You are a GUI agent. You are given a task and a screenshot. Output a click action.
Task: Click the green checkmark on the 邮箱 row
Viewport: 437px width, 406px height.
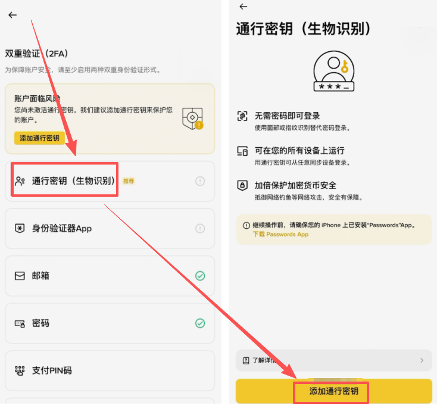200,276
